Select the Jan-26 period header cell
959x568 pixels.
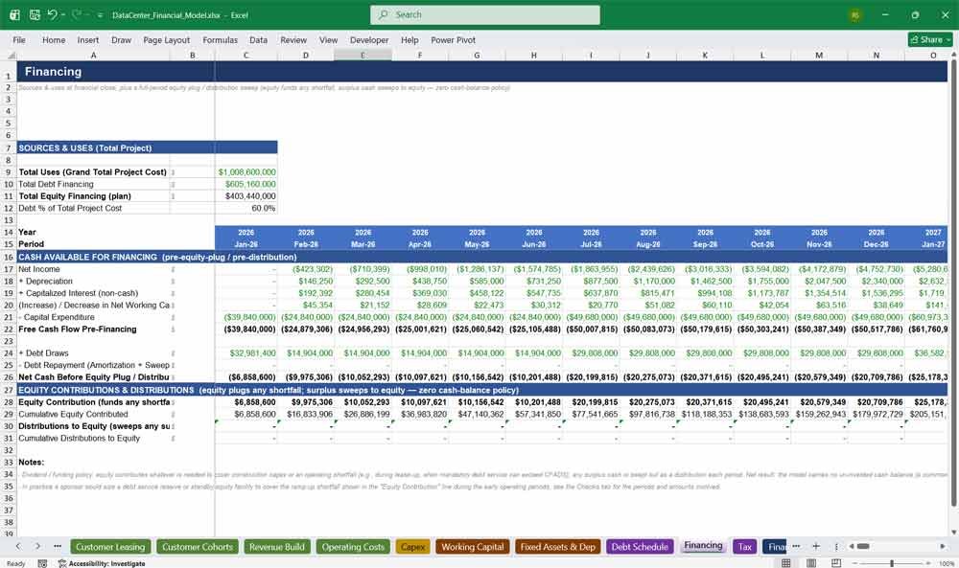(246, 244)
